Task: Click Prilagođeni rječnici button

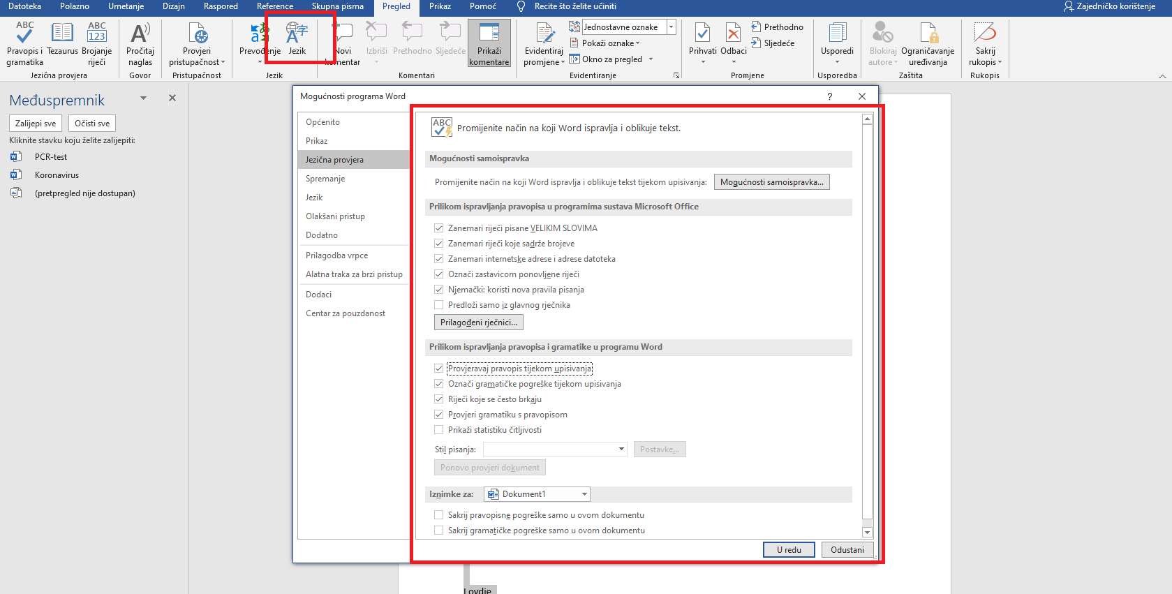Action: tap(479, 322)
